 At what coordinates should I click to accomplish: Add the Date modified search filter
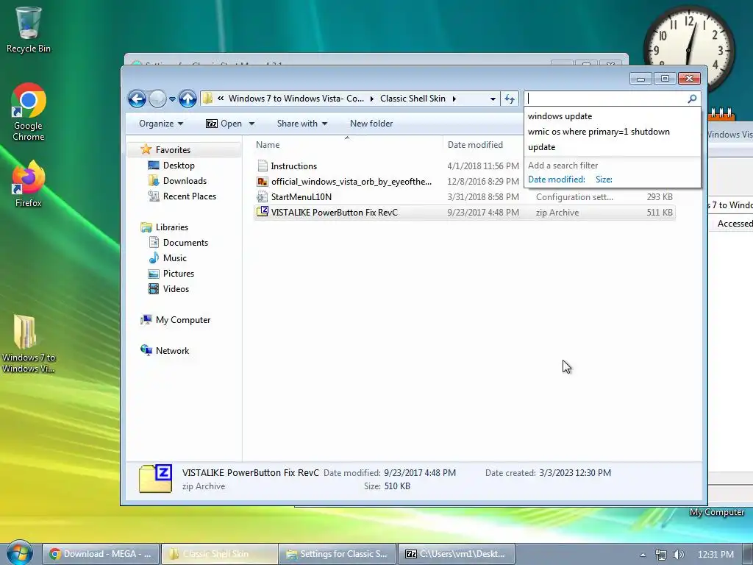coord(556,180)
